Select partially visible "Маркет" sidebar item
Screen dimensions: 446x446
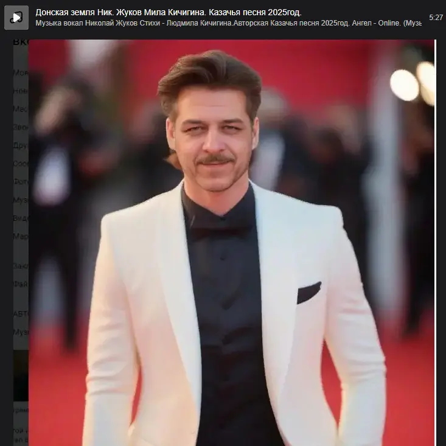tap(20, 236)
